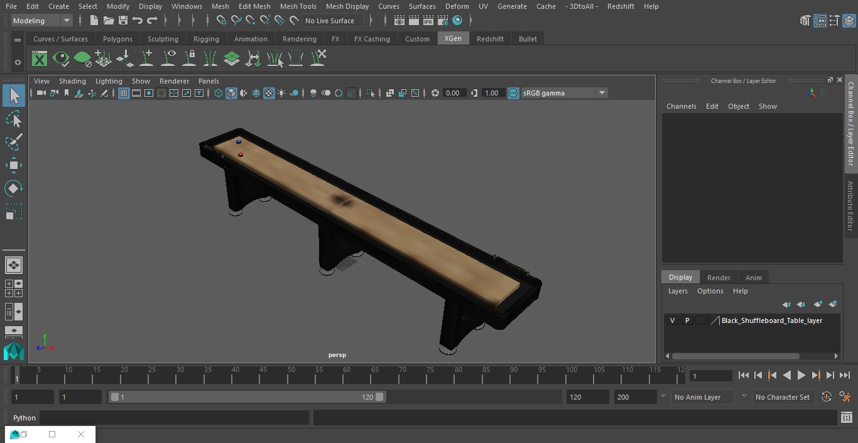Open render settings clapperboard with gear
Image resolution: width=858 pixels, height=443 pixels.
pyautogui.click(x=443, y=21)
